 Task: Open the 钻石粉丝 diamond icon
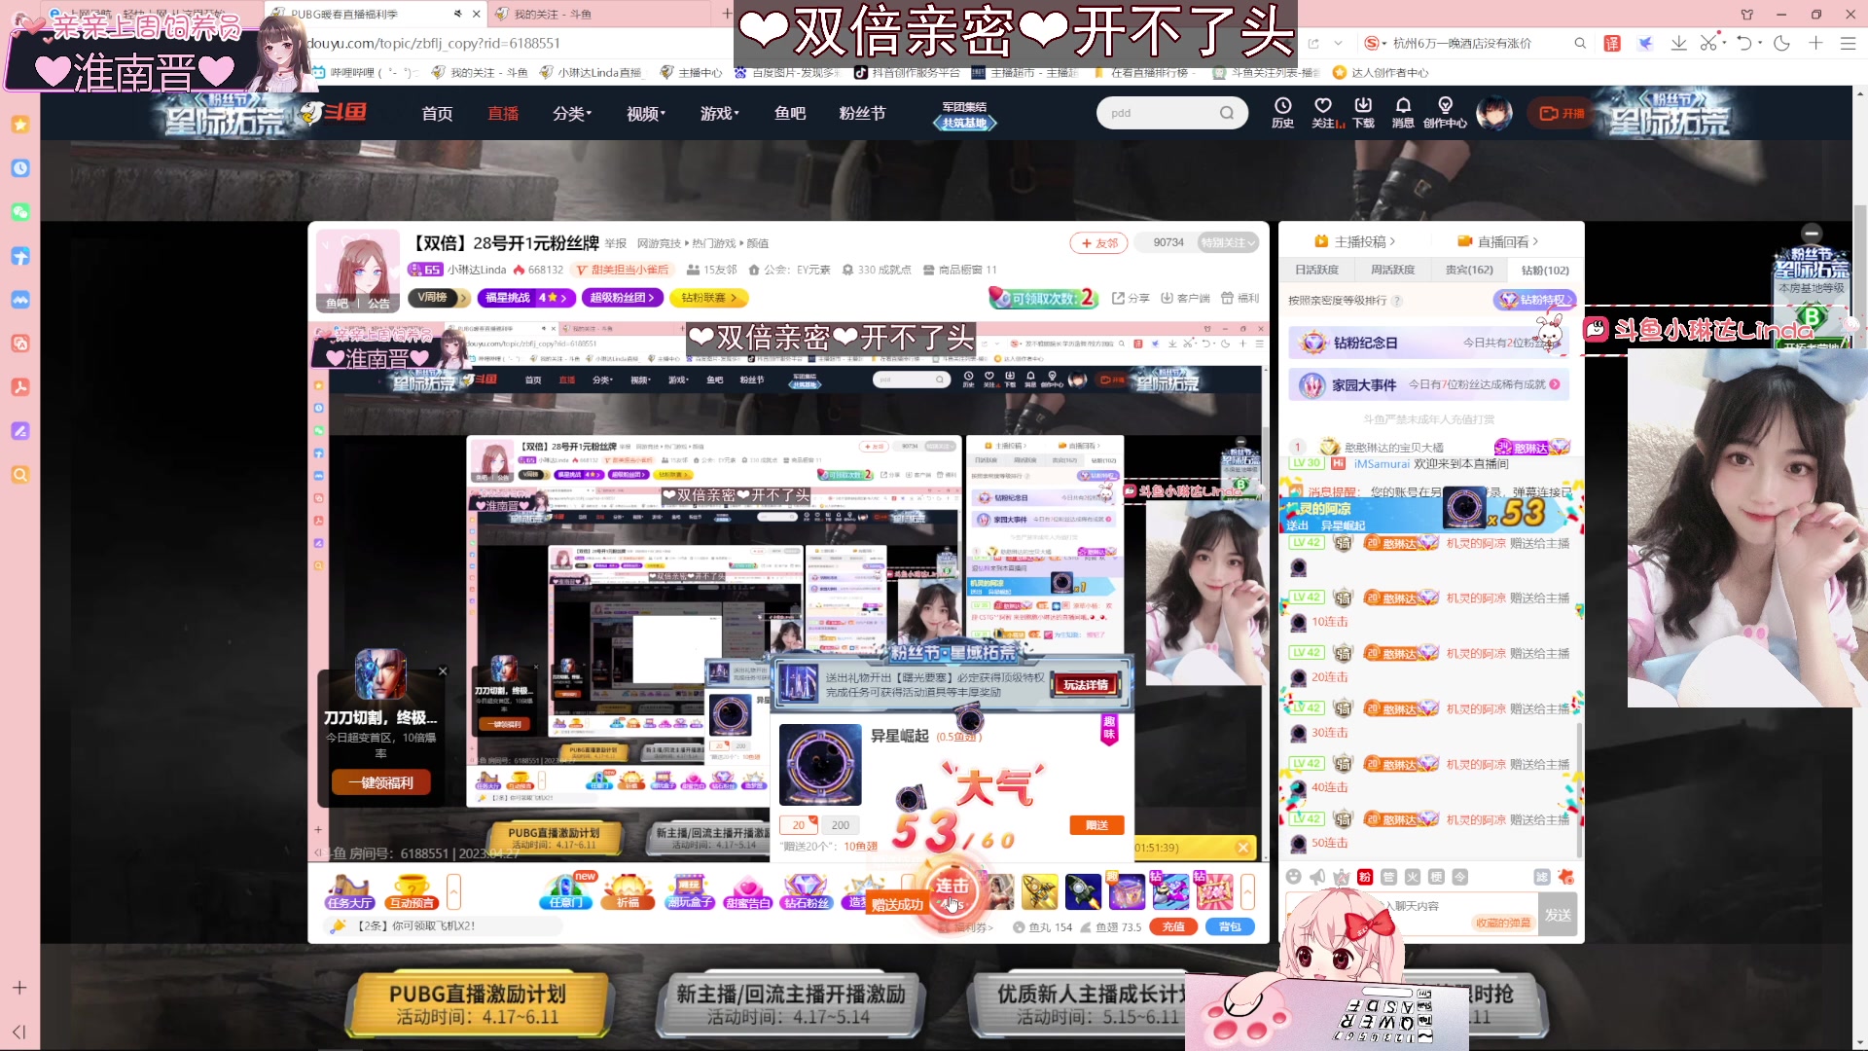pyautogui.click(x=807, y=891)
